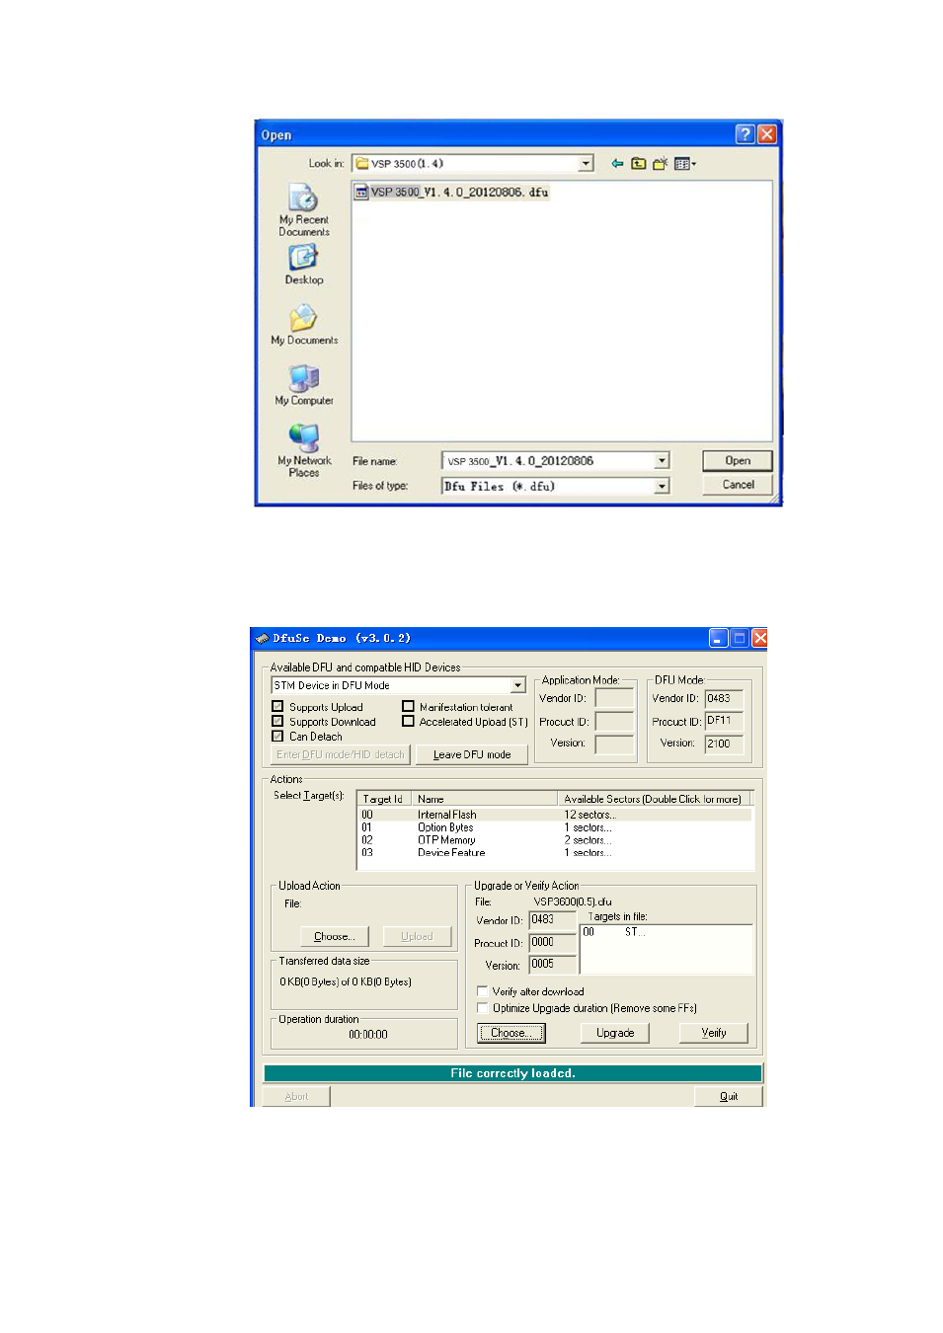Image resolution: width=943 pixels, height=1333 pixels.
Task: Enable Verify after download
Action: (x=482, y=991)
